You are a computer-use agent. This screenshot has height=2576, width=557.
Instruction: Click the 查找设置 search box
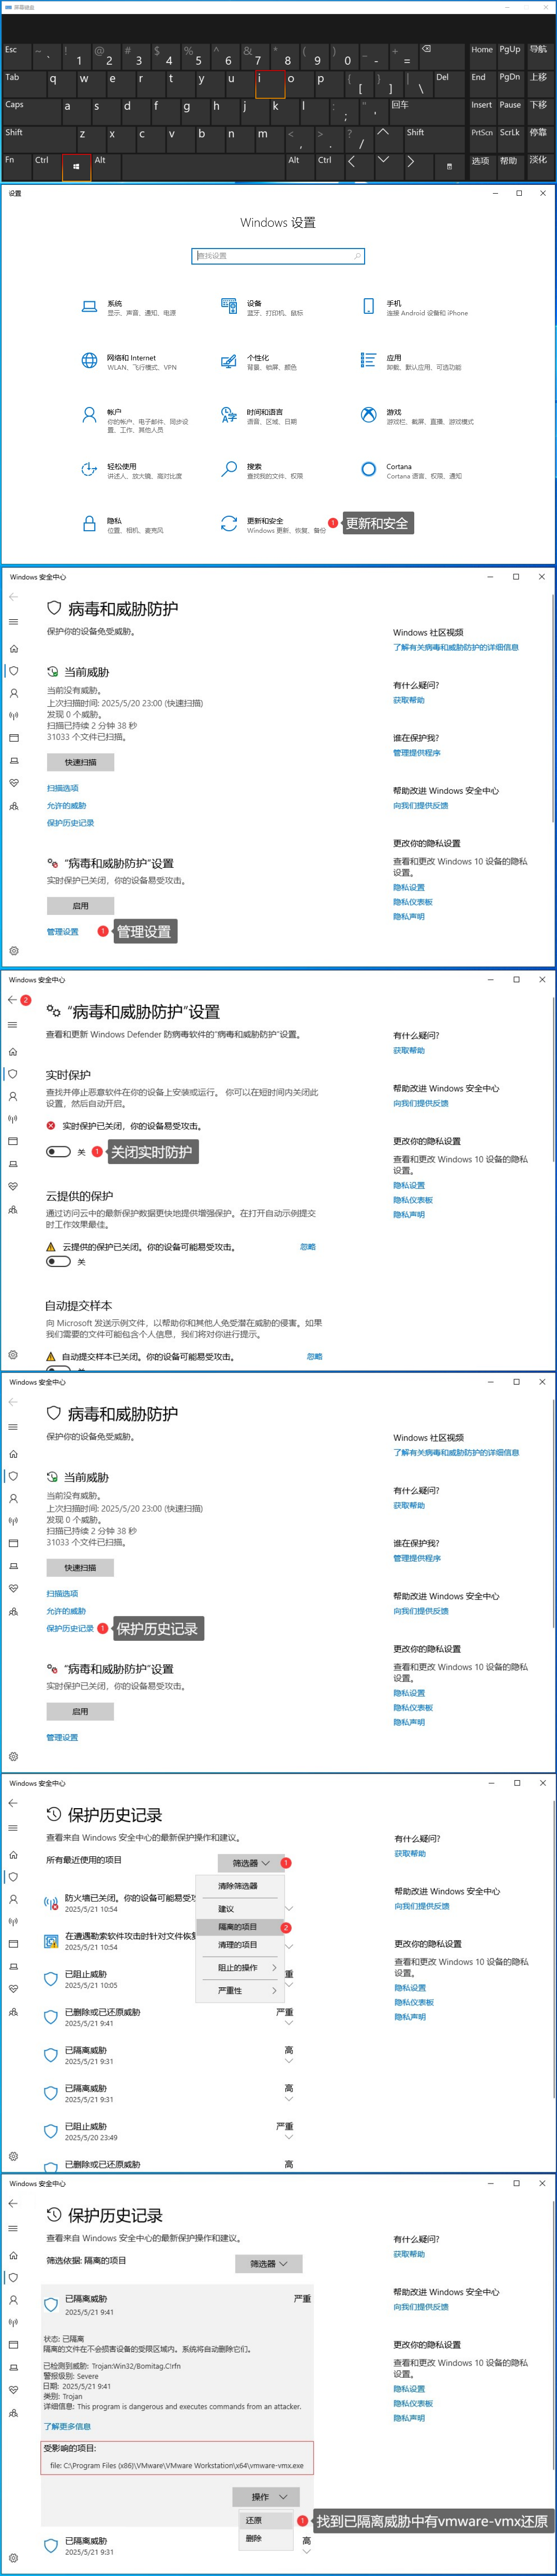(x=278, y=256)
